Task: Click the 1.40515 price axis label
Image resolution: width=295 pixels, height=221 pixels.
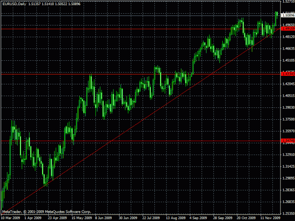Action: [288, 96]
